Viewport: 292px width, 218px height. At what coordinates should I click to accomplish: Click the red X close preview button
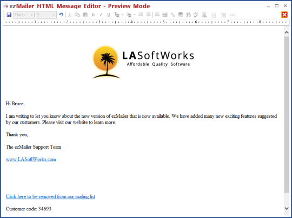click(284, 15)
